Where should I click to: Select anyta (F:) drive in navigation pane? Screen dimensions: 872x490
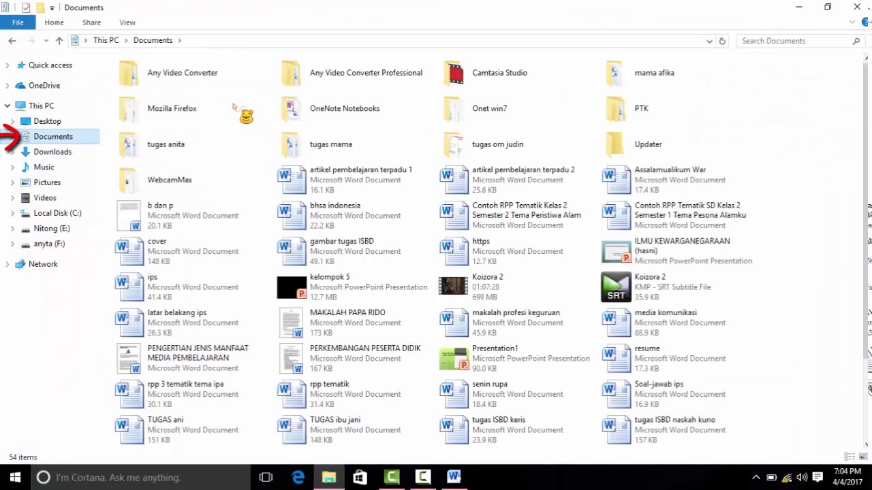pyautogui.click(x=49, y=244)
